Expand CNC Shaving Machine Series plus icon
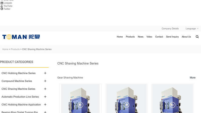This screenshot has width=201, height=113. pos(45,89)
